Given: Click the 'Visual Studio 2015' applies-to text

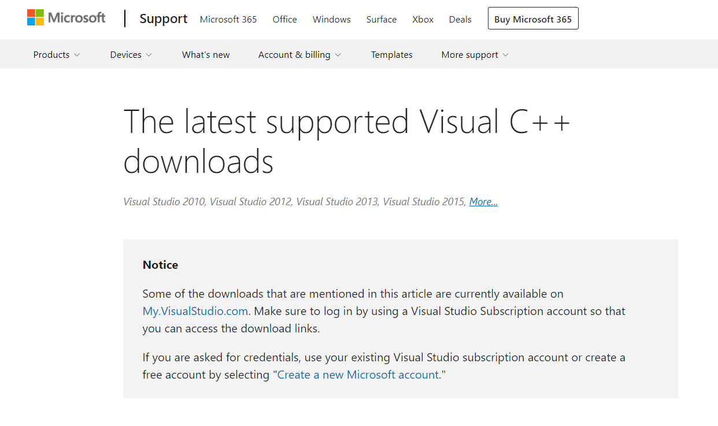Looking at the screenshot, I should click(424, 202).
